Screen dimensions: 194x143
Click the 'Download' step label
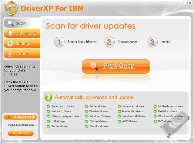(127, 42)
